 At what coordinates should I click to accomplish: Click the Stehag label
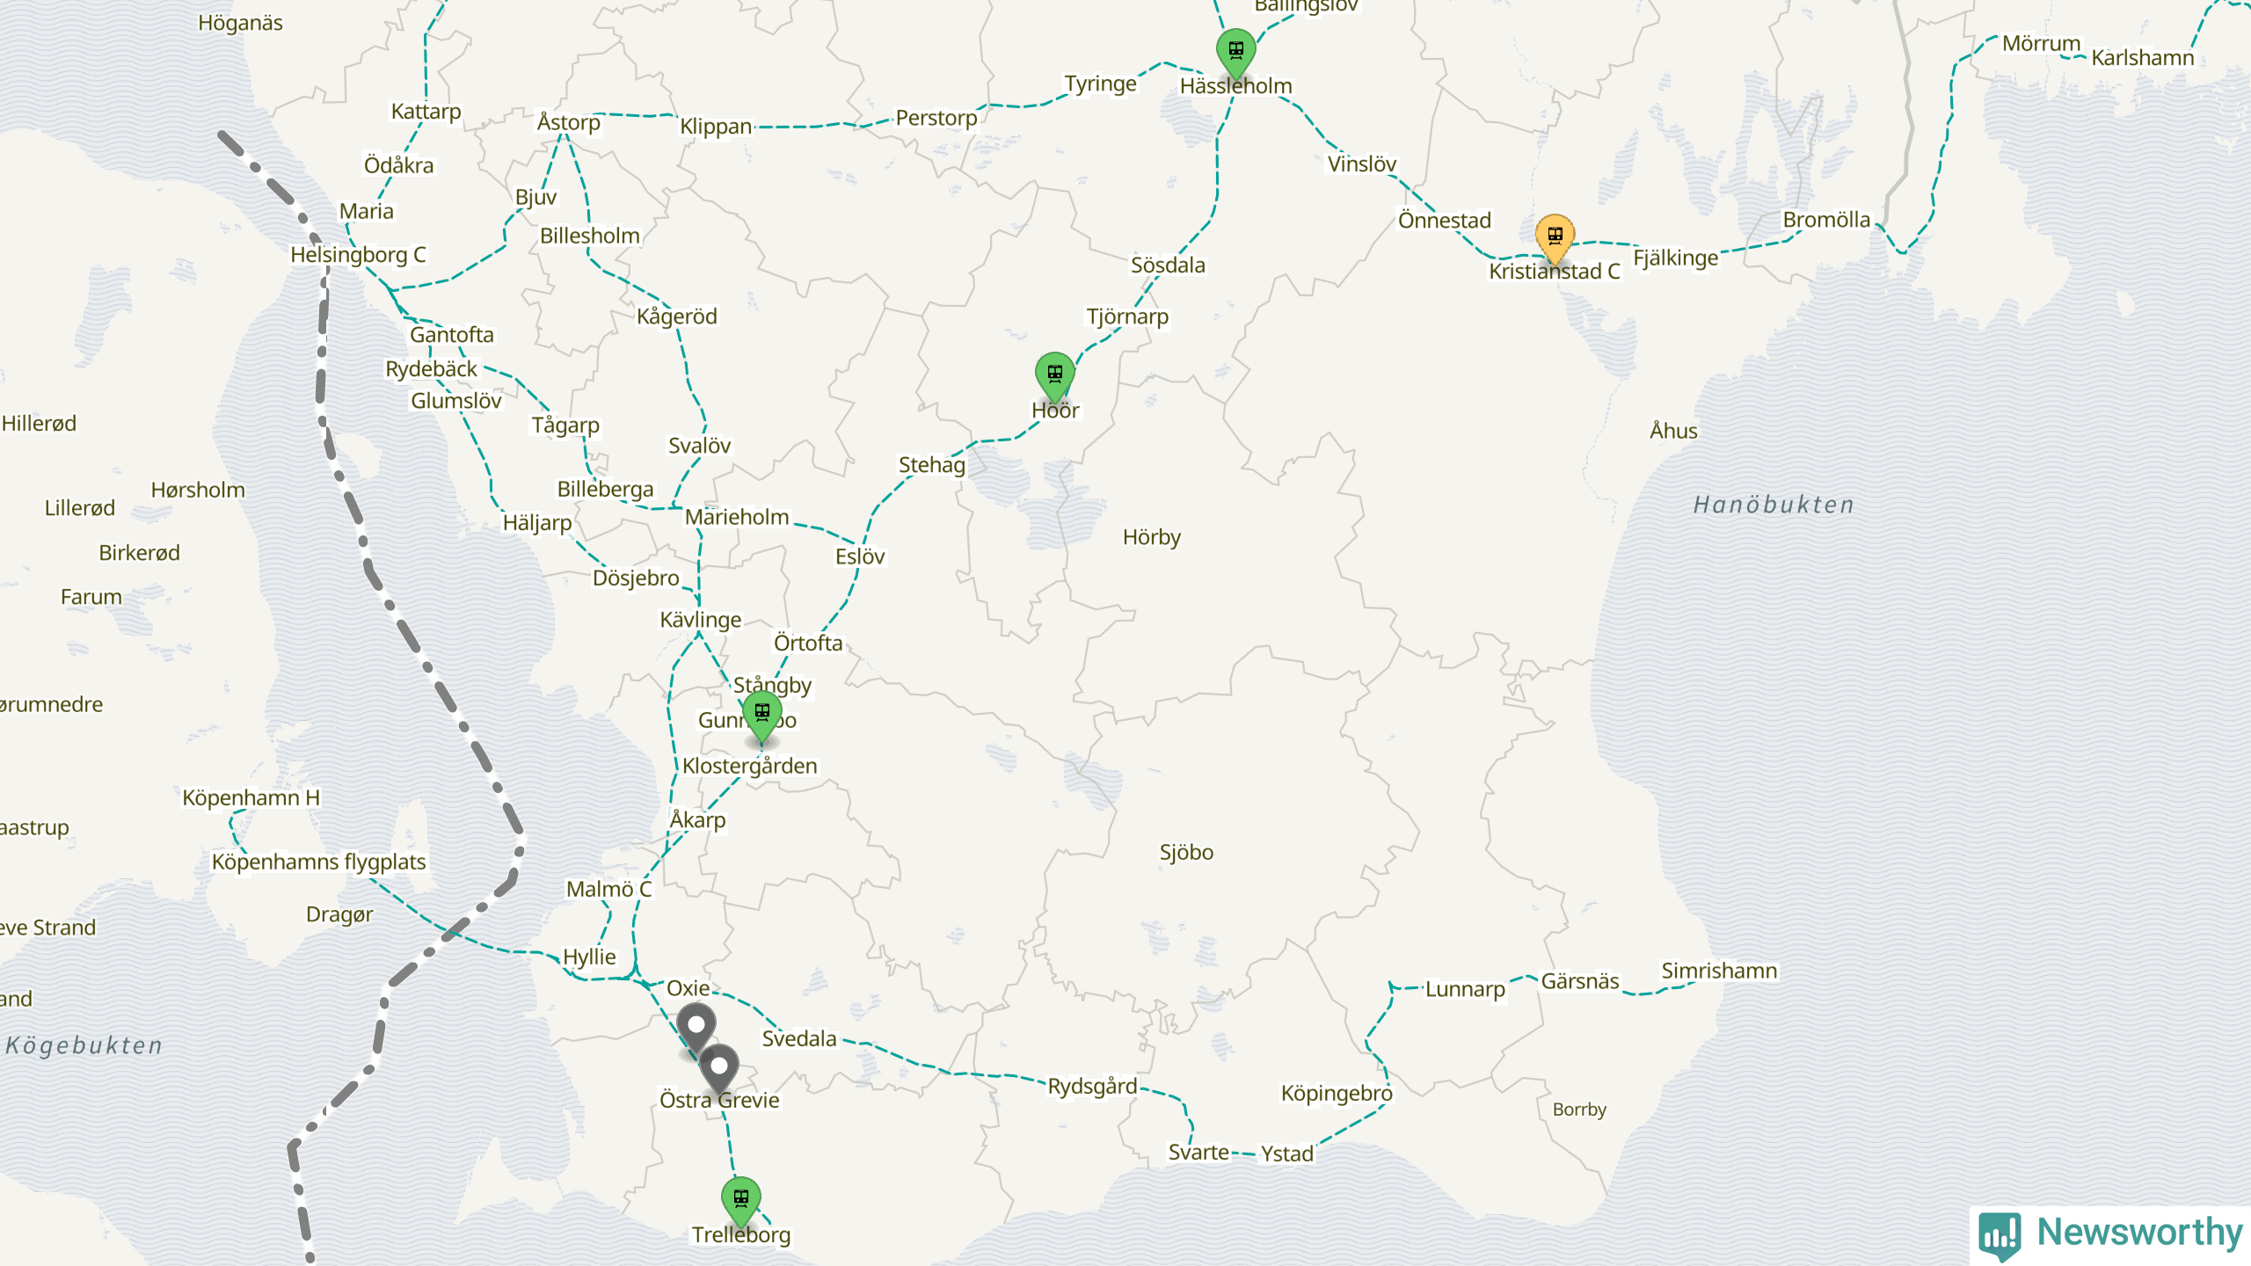coord(931,465)
